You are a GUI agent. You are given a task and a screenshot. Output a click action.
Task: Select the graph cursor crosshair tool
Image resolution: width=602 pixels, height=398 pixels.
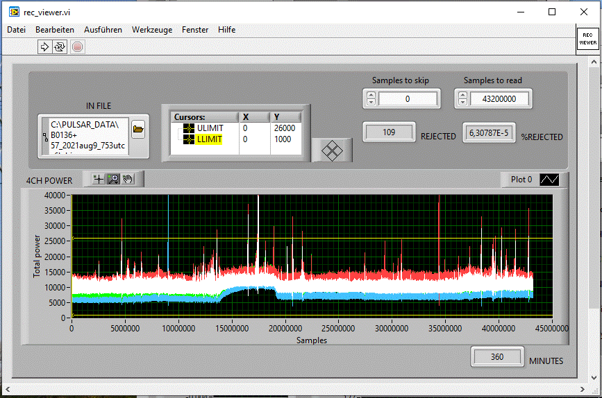[99, 179]
